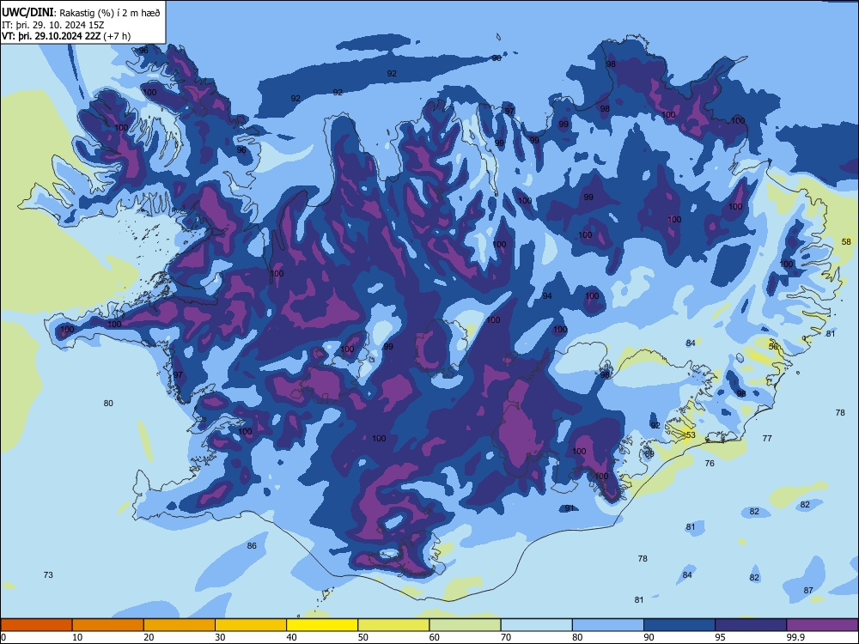Click the humidity value '76' on the map
The height and width of the screenshot is (644, 859).
710,463
